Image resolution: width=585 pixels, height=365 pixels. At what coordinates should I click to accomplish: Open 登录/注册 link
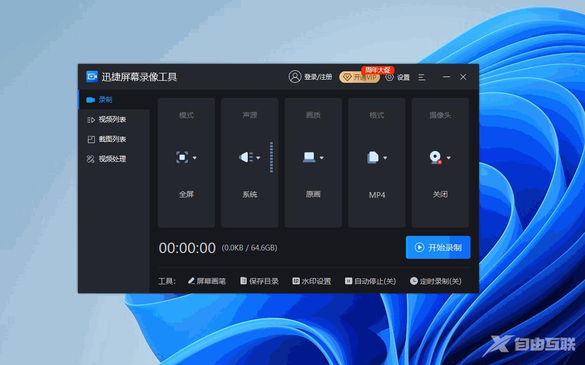(x=318, y=77)
